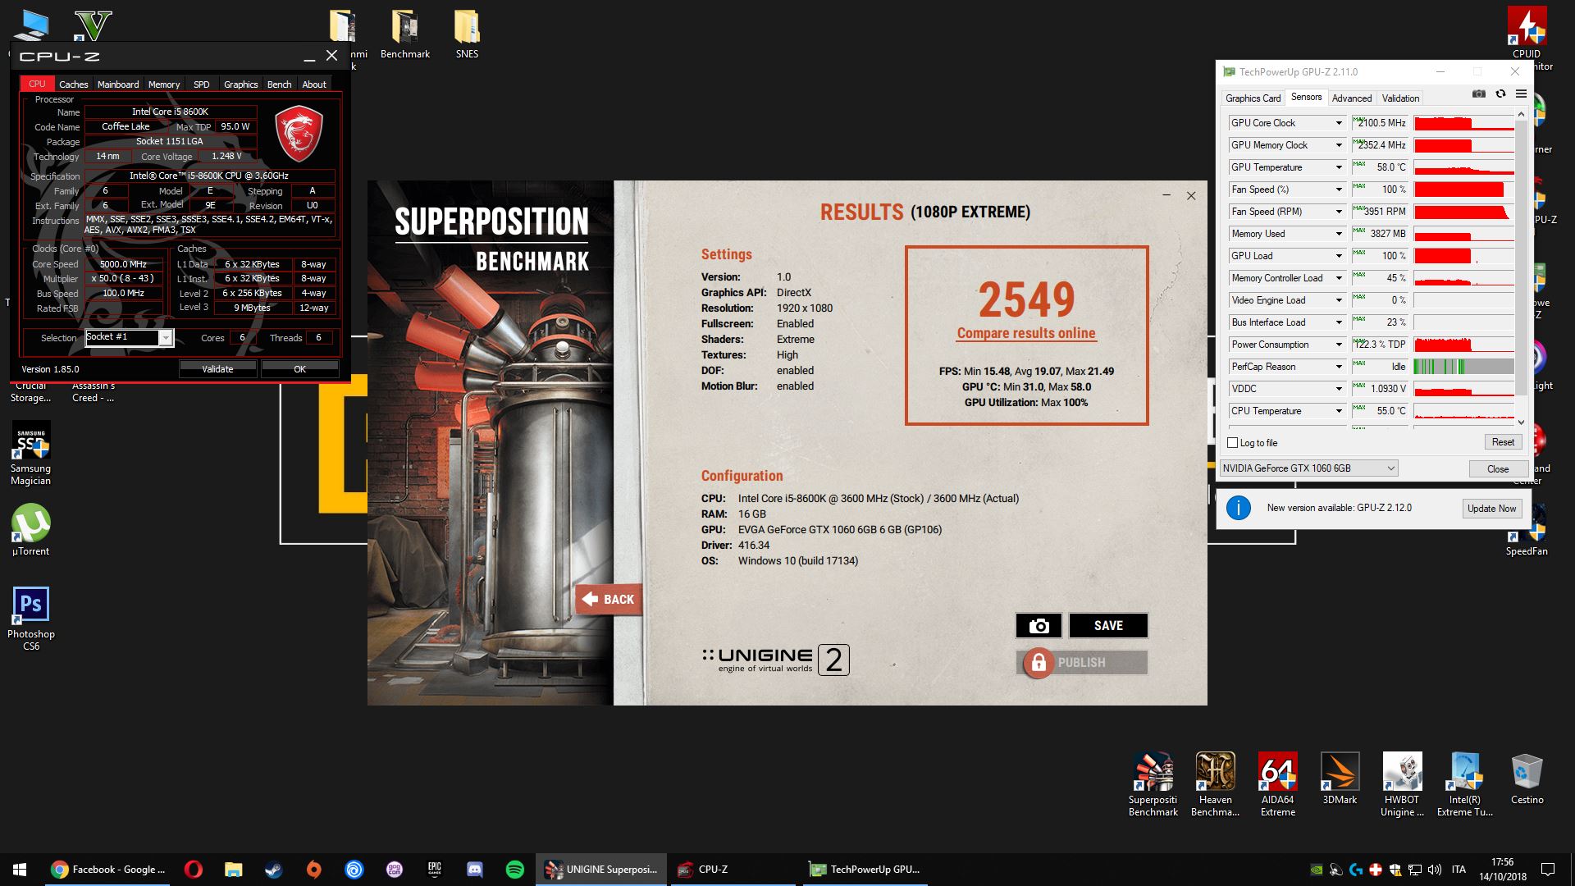Open the SPD tab in CPU-Z
1575x886 pixels.
pyautogui.click(x=201, y=84)
